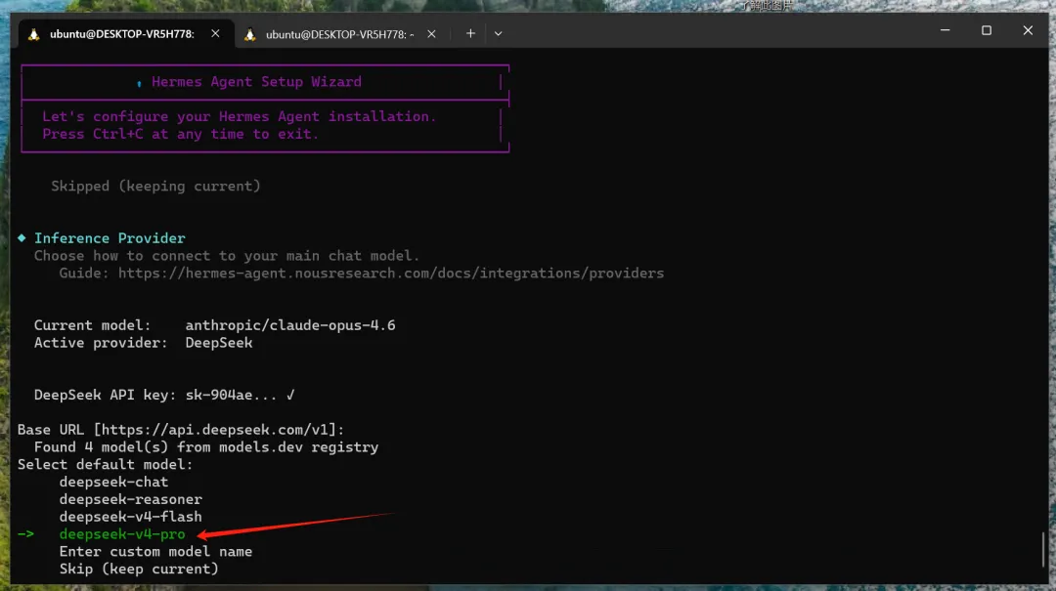
Task: Click the Base URL api.deepseek.com line
Action: pos(181,430)
